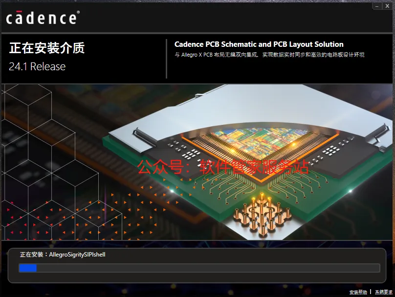Click the Cadence logo
Image resolution: width=395 pixels, height=297 pixels.
[43, 18]
